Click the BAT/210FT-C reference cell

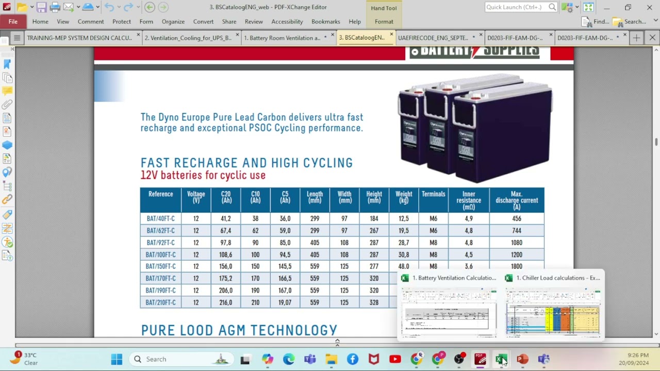[161, 302]
